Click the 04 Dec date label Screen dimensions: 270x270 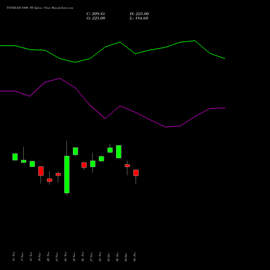pos(134,257)
